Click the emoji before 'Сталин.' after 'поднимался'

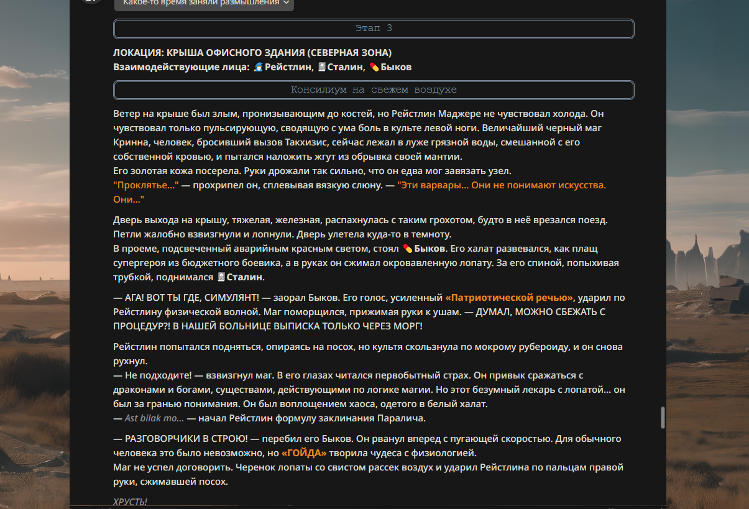[x=221, y=277]
